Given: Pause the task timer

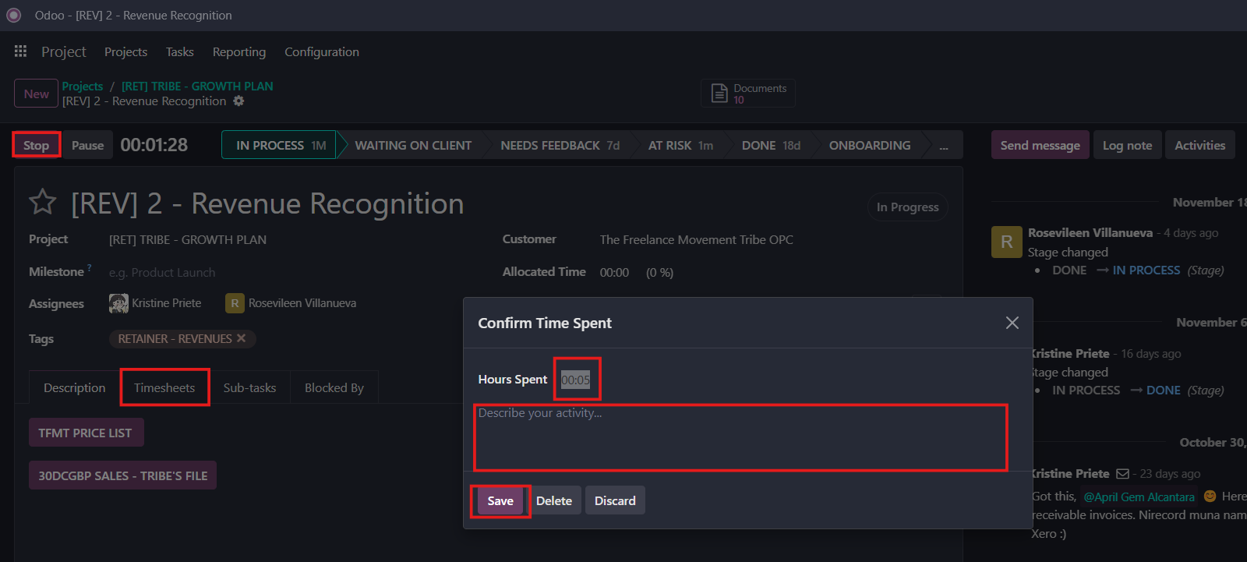Looking at the screenshot, I should [x=87, y=145].
